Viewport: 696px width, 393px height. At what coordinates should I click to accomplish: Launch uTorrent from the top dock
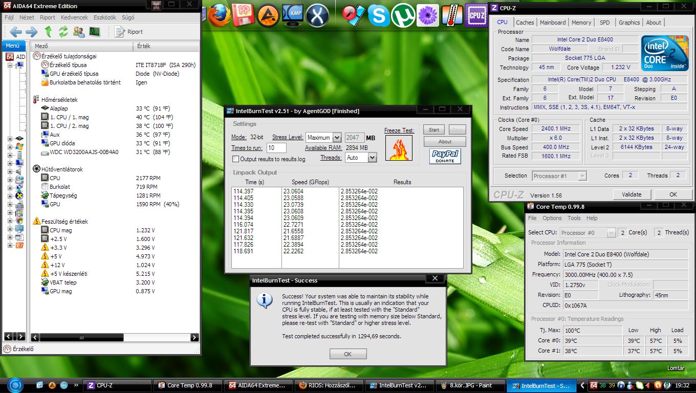click(x=403, y=15)
